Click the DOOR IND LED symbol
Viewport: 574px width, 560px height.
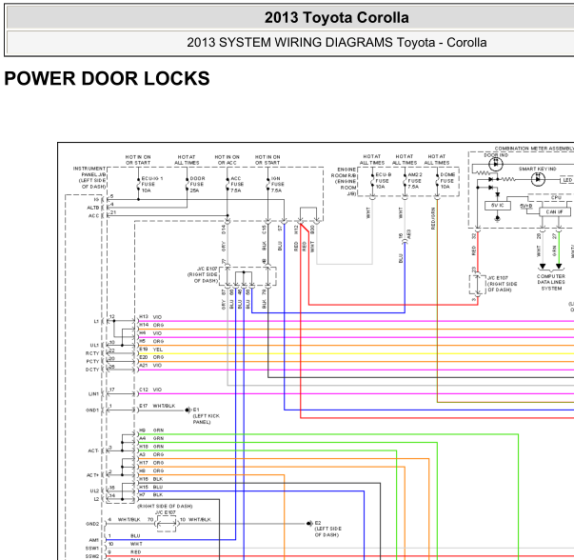click(496, 164)
